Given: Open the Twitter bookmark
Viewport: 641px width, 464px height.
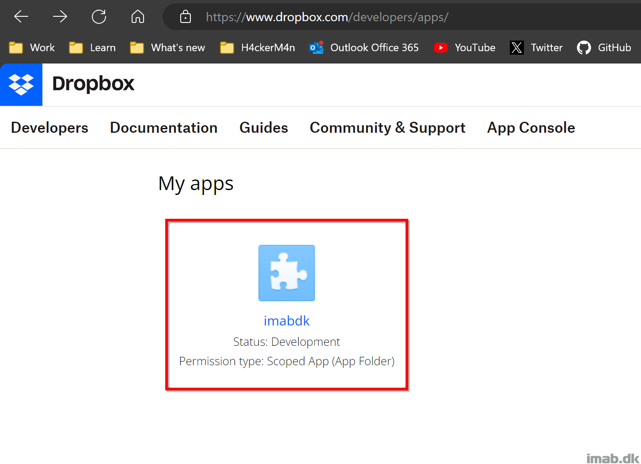Looking at the screenshot, I should click(536, 48).
